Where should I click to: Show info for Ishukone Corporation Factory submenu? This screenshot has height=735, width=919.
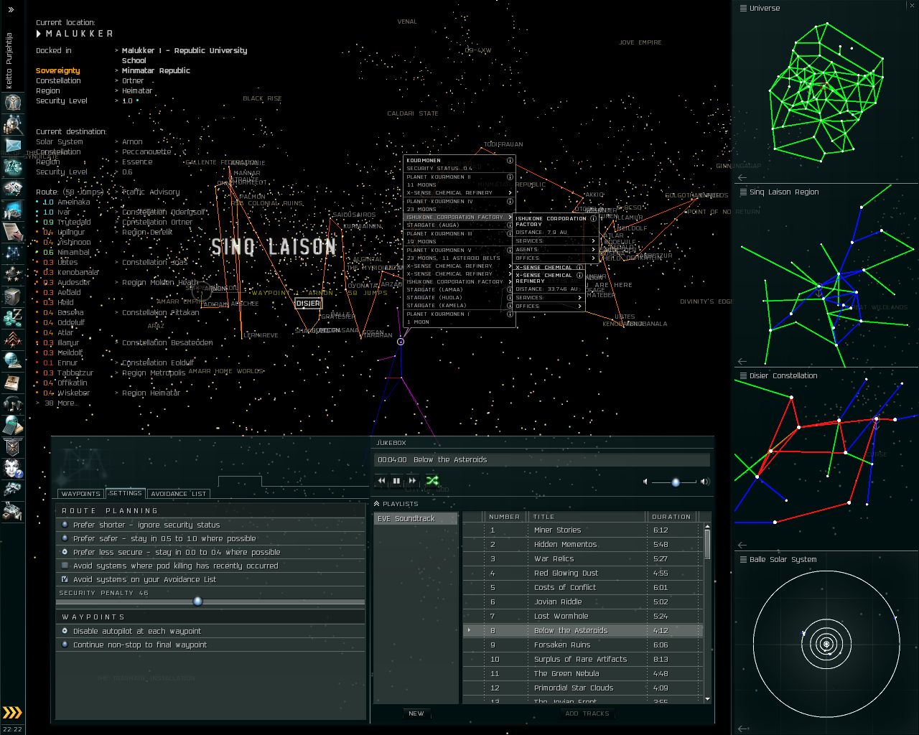[593, 218]
